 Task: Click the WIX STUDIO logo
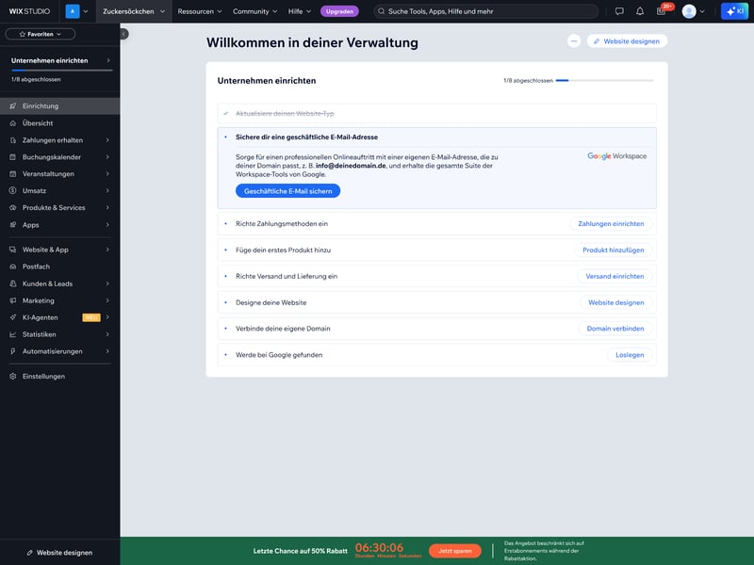coord(28,11)
